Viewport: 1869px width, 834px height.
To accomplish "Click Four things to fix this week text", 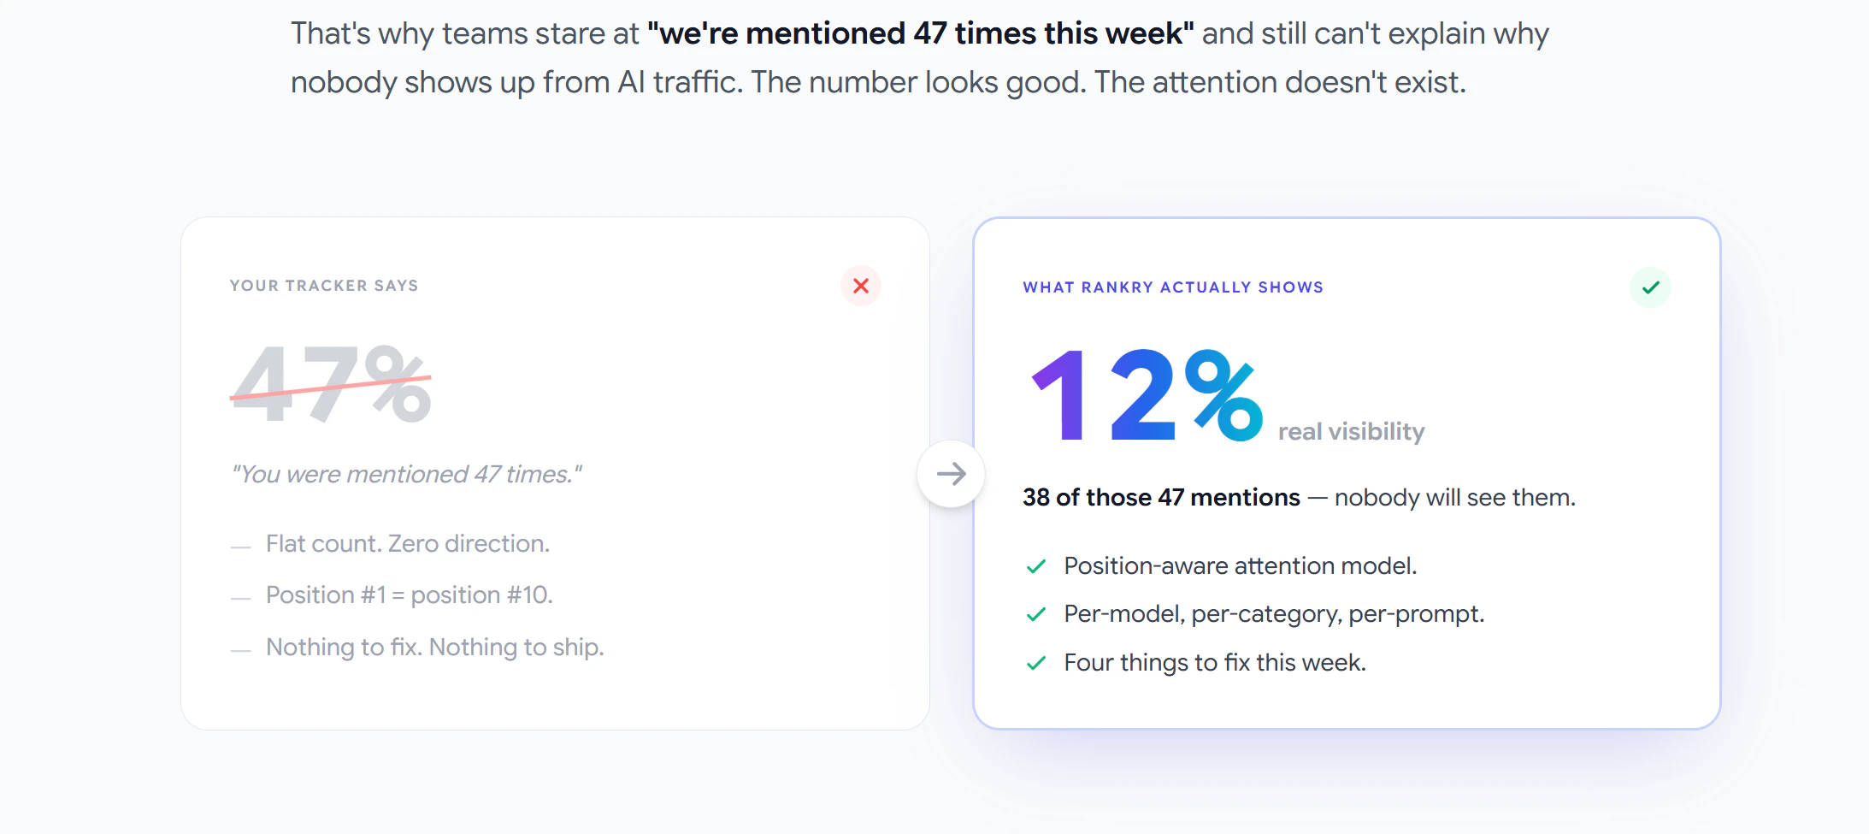I will 1215,662.
